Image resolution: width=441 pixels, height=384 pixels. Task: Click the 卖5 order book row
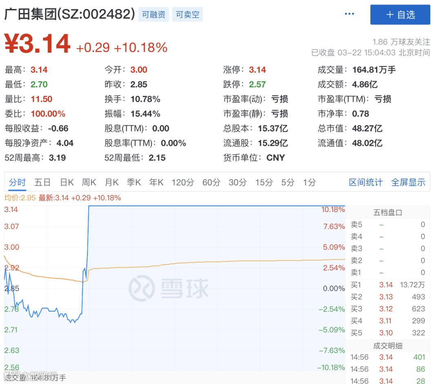click(x=388, y=225)
